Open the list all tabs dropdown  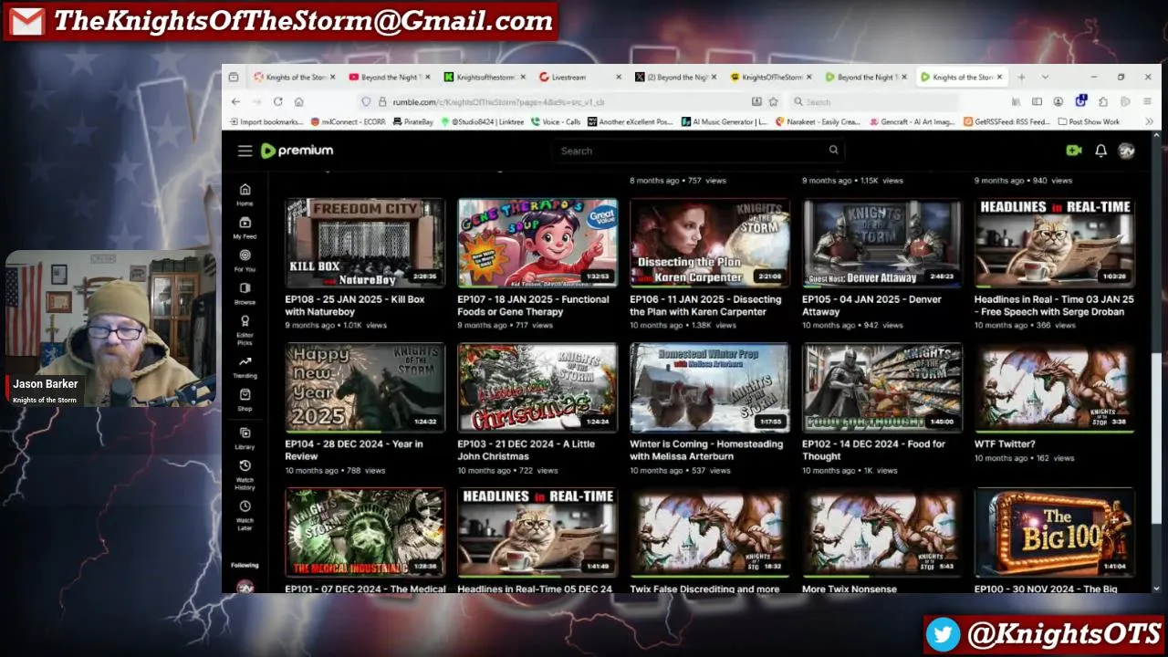pyautogui.click(x=1045, y=77)
